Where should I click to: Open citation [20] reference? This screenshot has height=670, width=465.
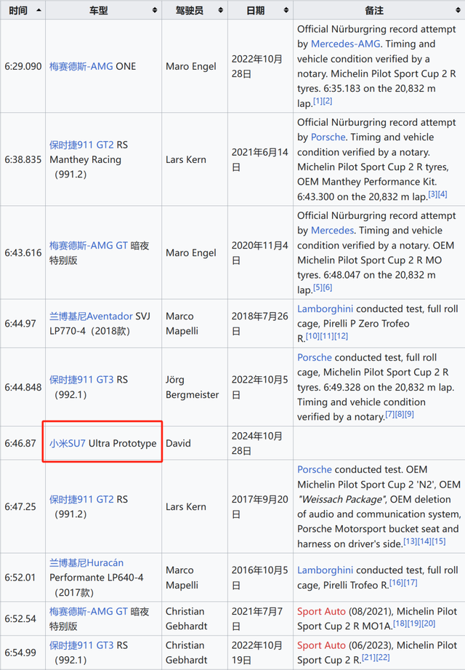click(x=429, y=624)
